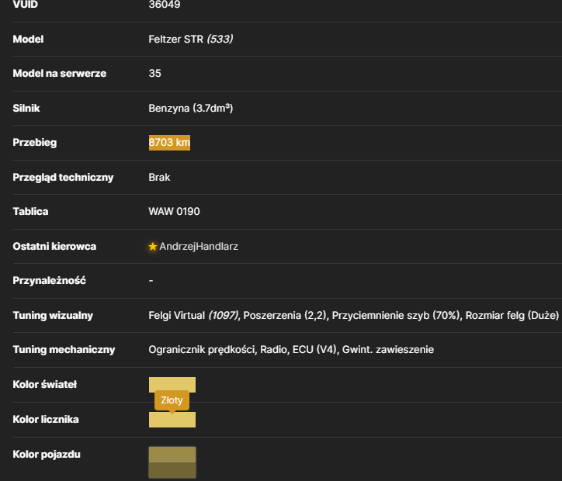Click the Tuning wizualny label

[53, 315]
